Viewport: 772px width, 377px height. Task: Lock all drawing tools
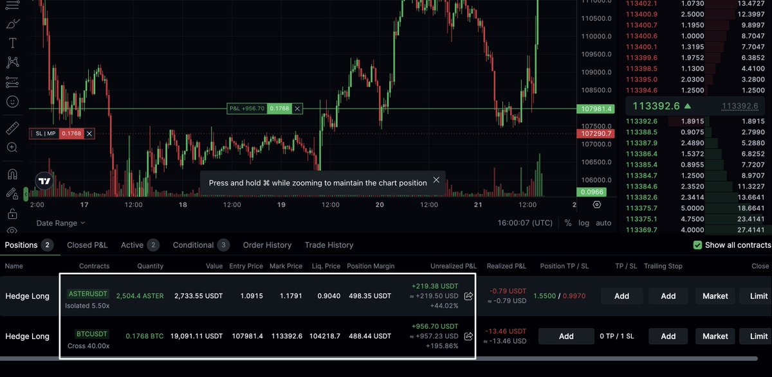(12, 213)
